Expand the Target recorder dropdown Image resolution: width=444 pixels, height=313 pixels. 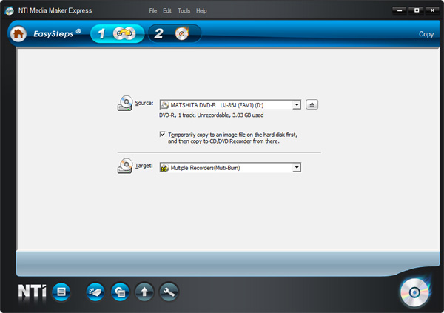297,167
